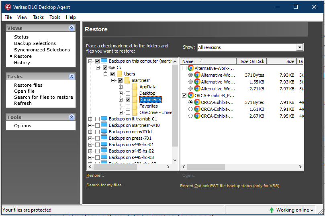
Task: Check the AppData folder checkbox
Action: click(128, 87)
